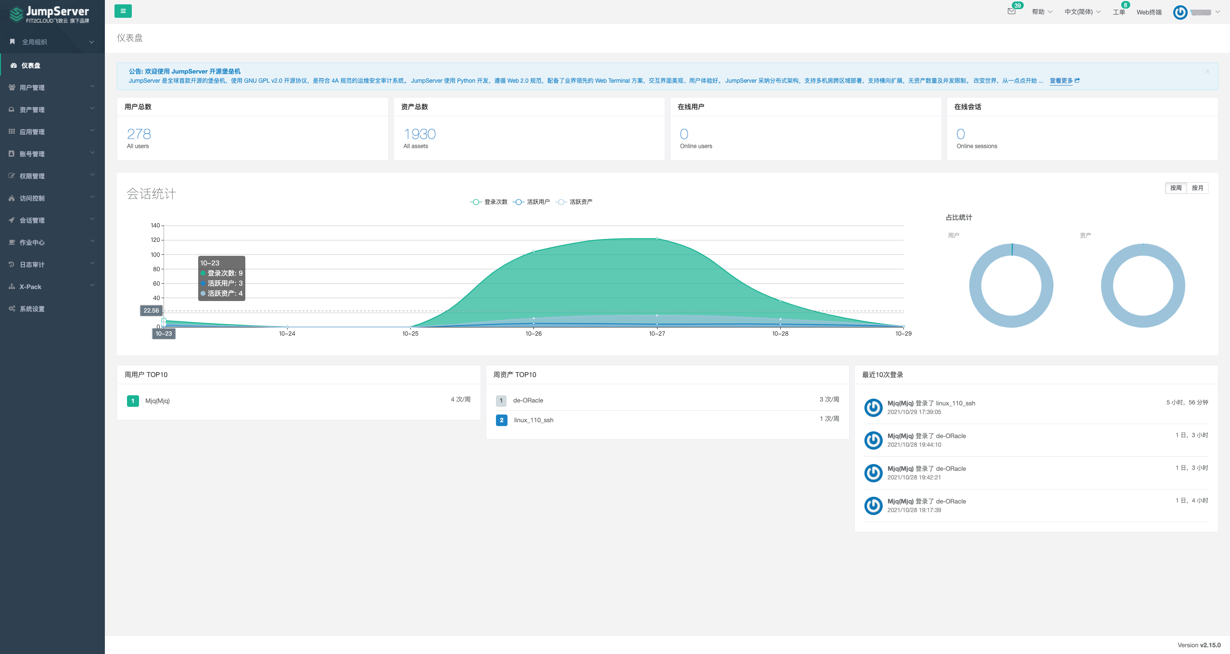Open 系统设置 in sidebar
Screen dimensions: 1230x654
(32, 309)
